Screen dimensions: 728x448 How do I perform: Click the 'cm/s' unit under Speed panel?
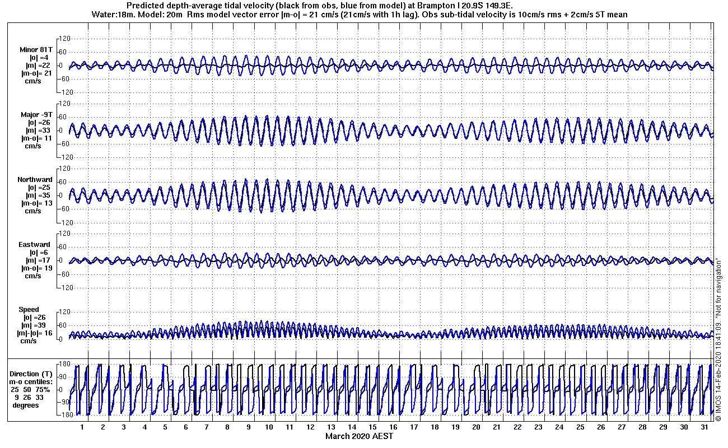pyautogui.click(x=29, y=341)
